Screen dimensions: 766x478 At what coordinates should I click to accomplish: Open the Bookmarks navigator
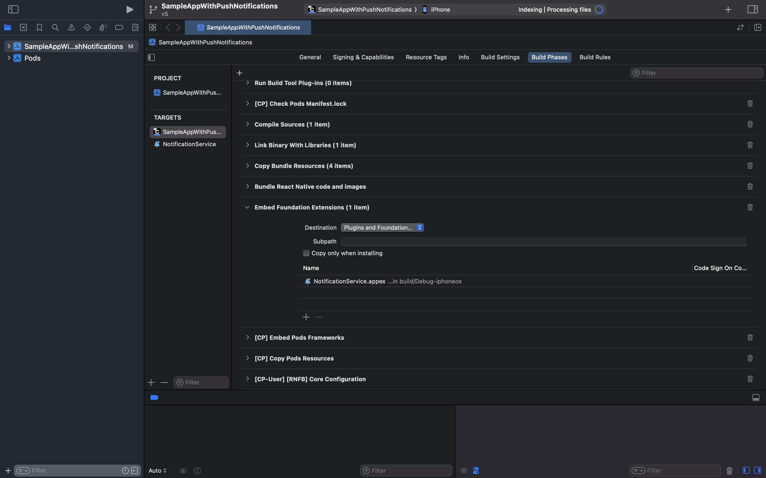point(39,27)
